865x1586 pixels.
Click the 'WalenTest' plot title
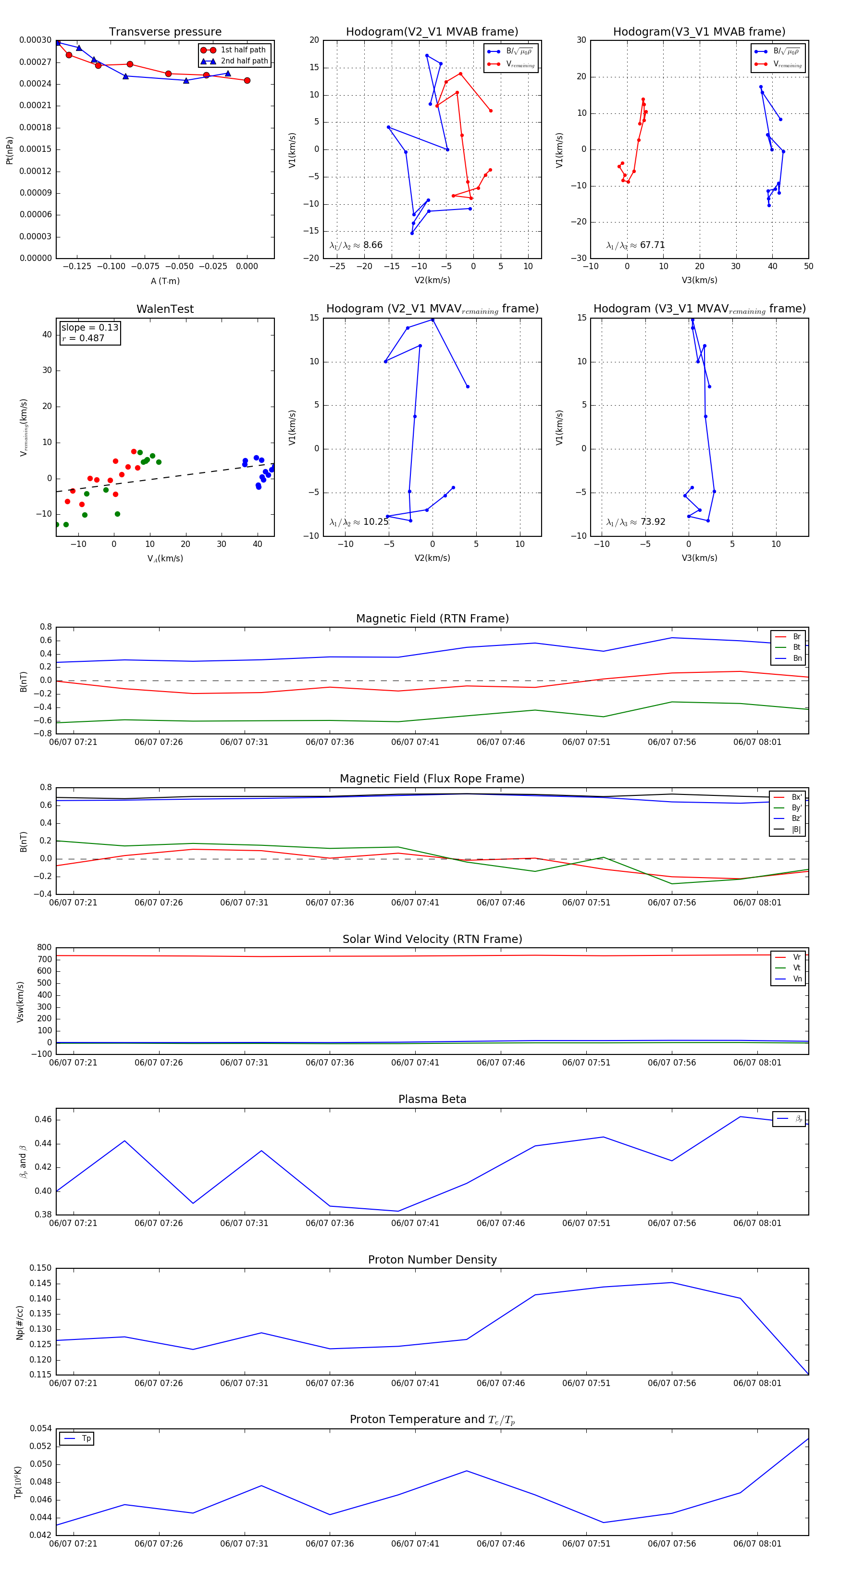(165, 309)
